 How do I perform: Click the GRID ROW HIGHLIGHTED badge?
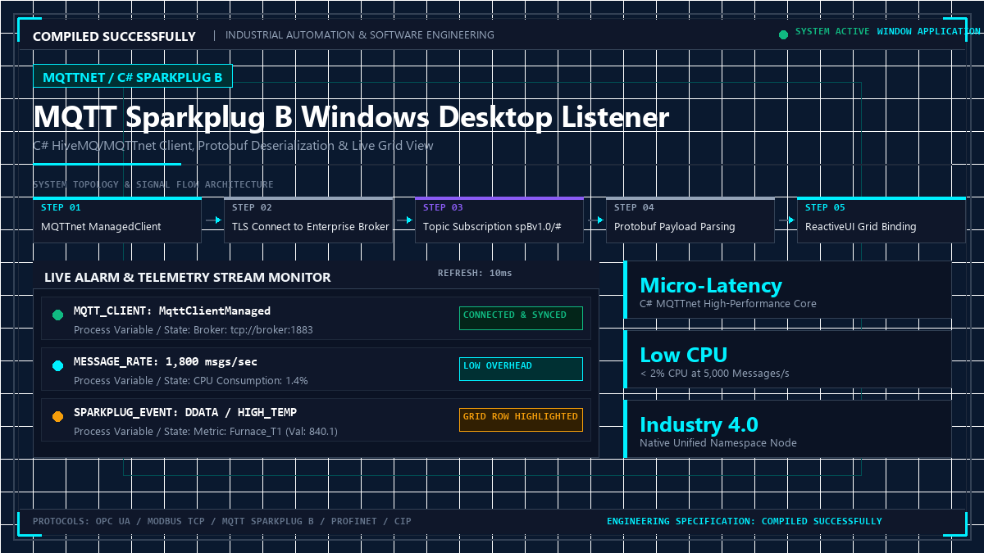tap(521, 419)
